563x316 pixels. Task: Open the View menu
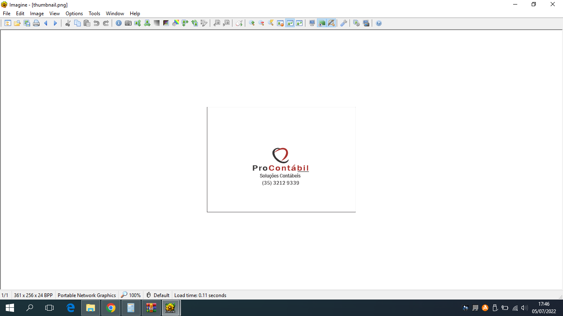tap(55, 14)
